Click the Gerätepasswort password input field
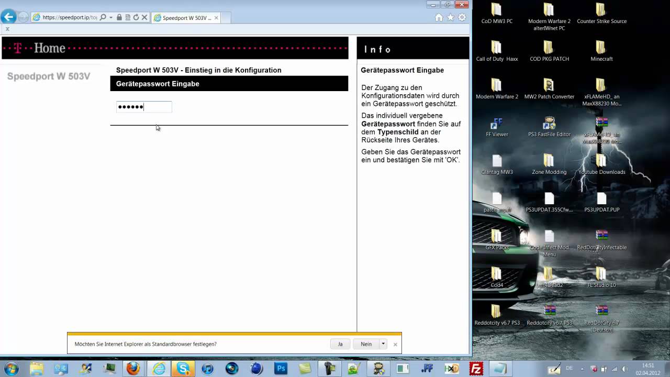 pos(144,107)
